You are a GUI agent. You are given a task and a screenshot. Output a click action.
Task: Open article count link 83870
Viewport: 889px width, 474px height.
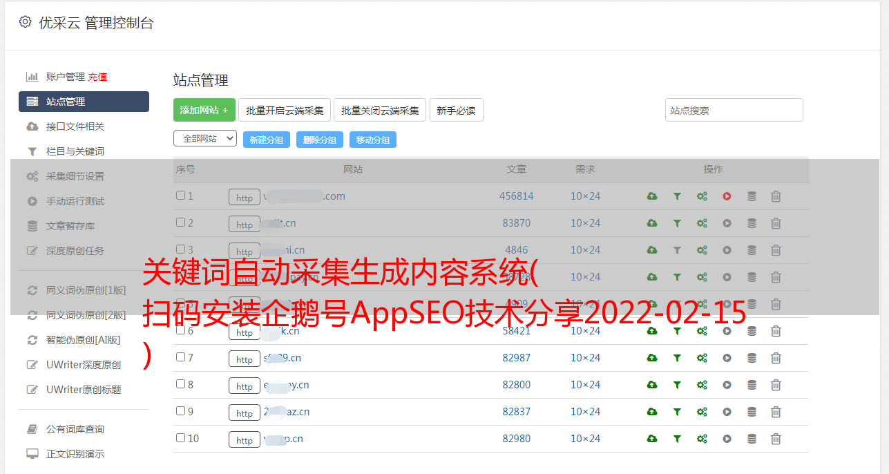tap(517, 223)
